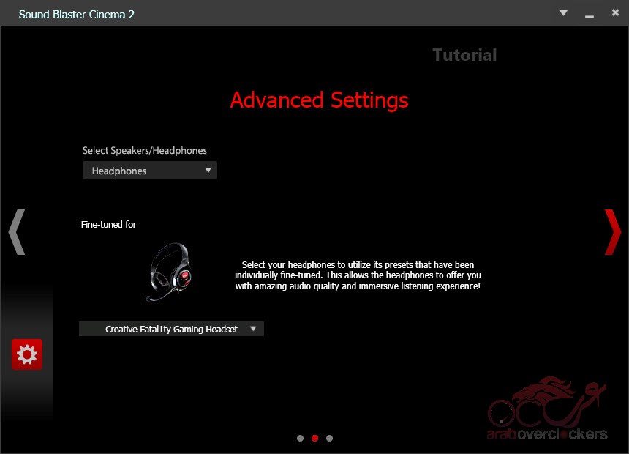Click the Fatal1ty headset picture

click(x=168, y=272)
